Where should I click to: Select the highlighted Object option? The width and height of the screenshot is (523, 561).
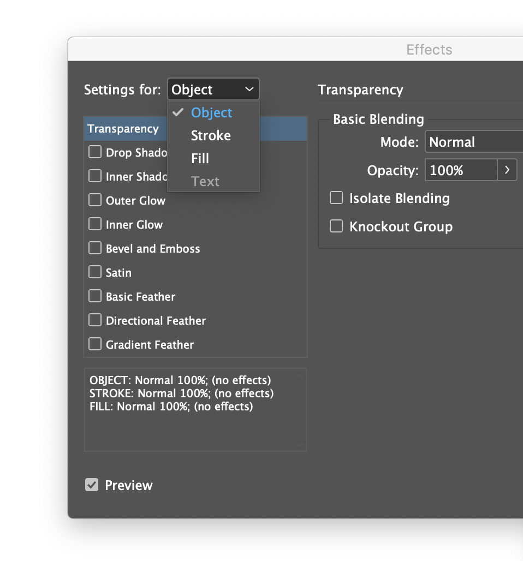(x=211, y=112)
